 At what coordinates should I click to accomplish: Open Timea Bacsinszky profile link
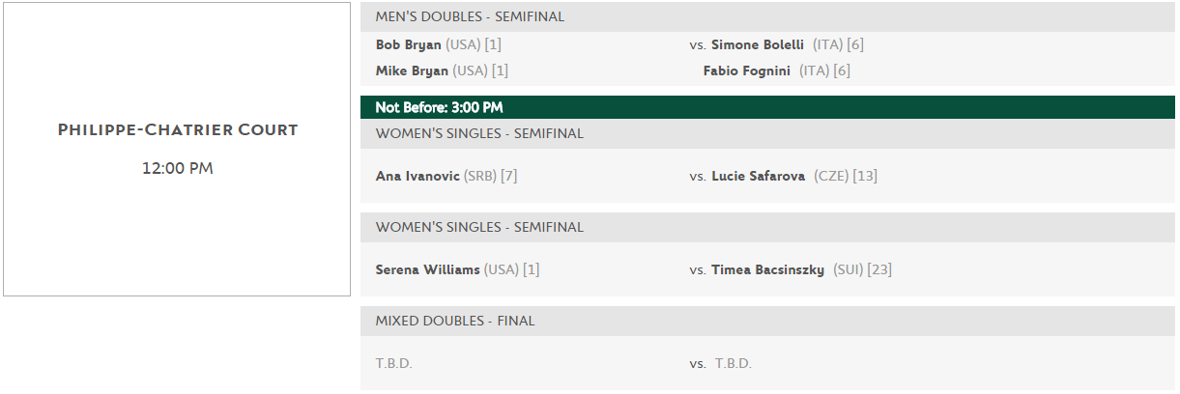[767, 269]
